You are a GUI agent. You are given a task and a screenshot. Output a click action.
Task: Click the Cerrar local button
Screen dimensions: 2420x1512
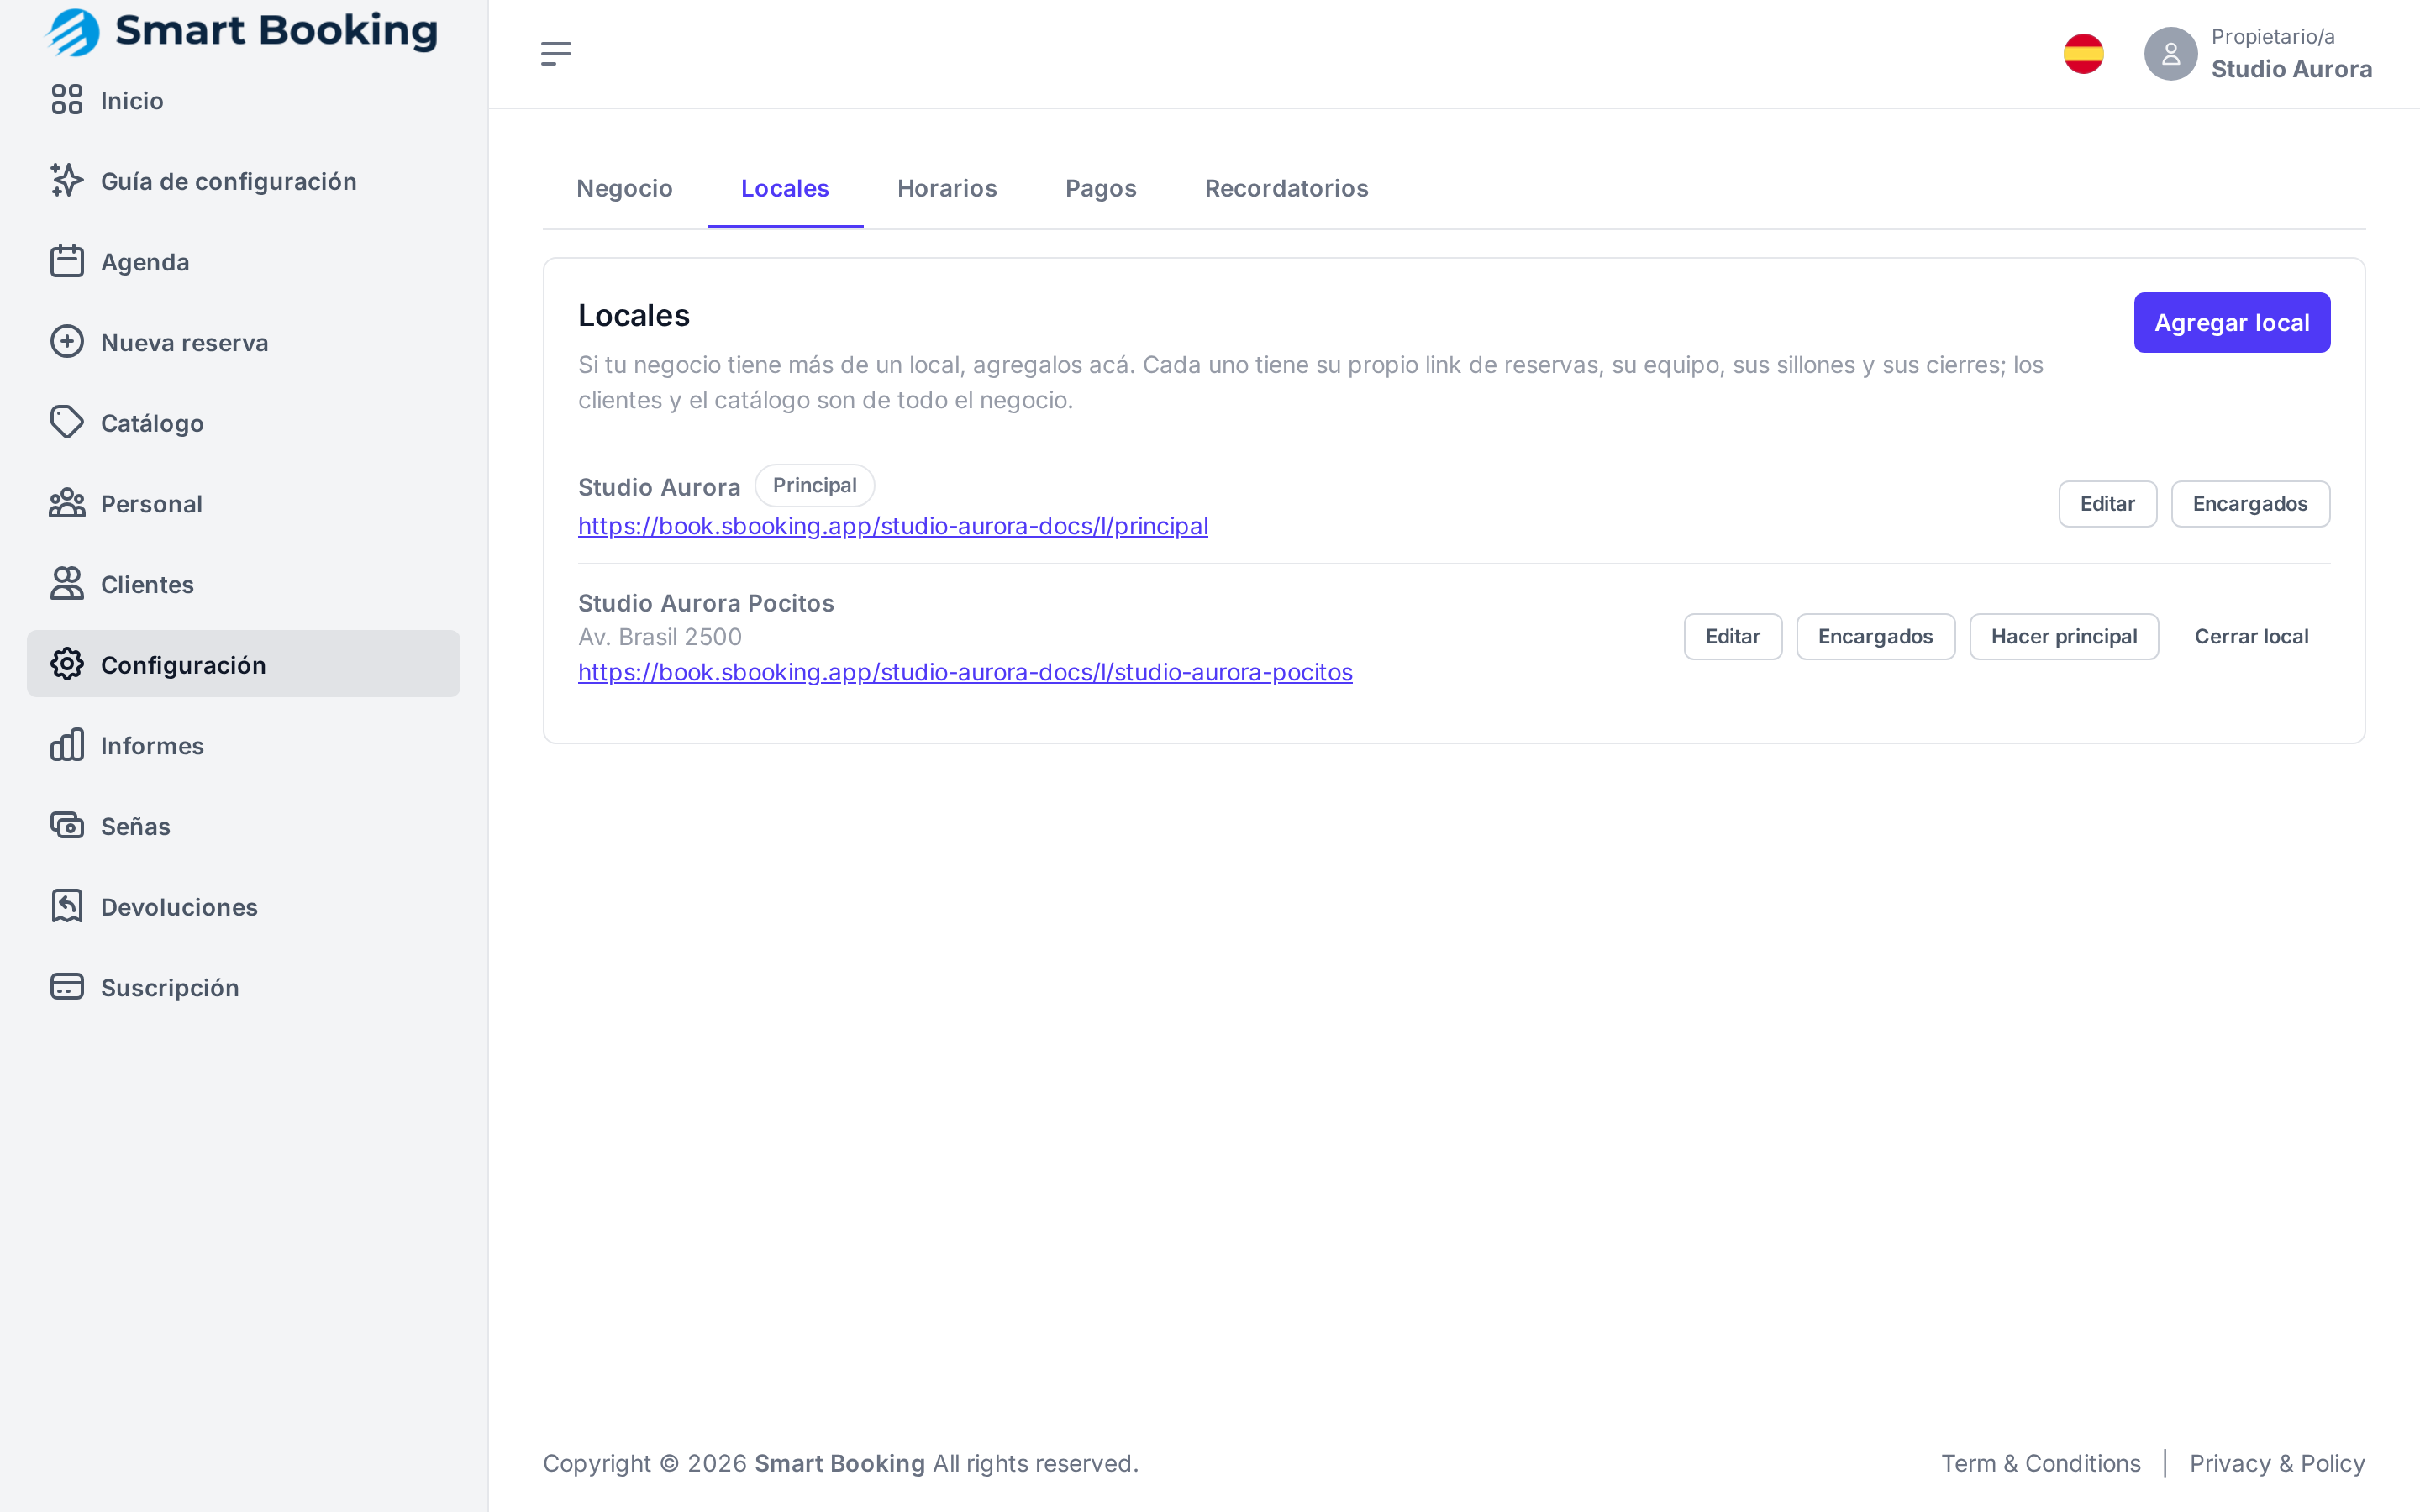[2252, 637]
